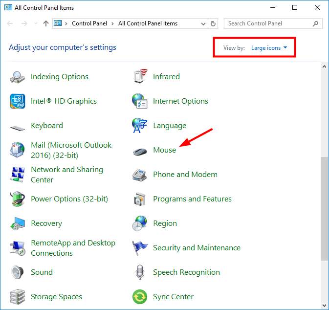Open the Internet Options link

[x=180, y=101]
